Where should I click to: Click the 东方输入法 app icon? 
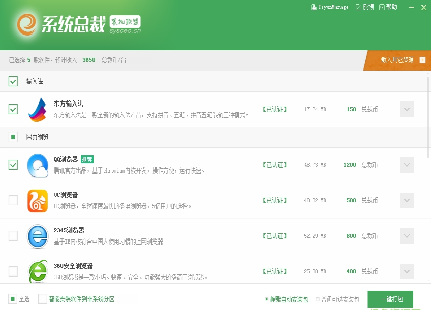[38, 110]
